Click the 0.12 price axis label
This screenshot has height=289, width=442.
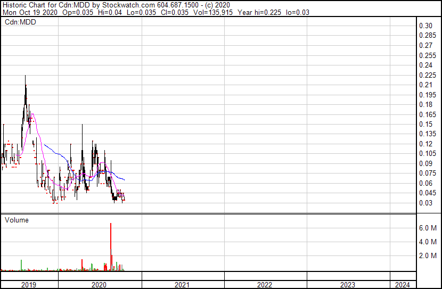pos(425,144)
